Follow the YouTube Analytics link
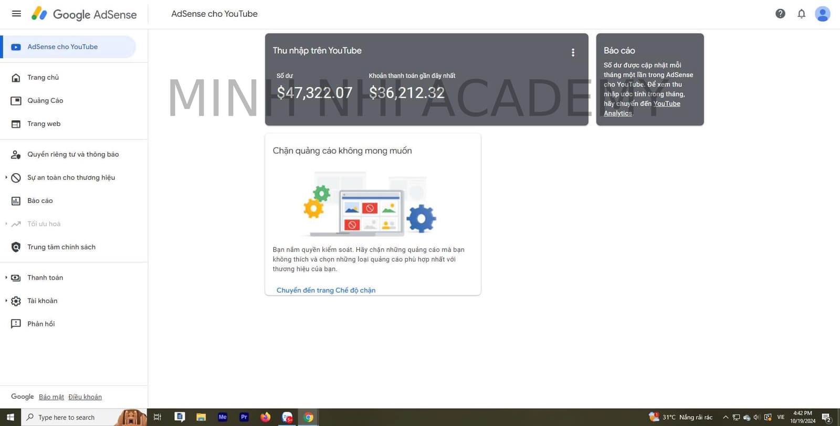The image size is (840, 426). point(642,108)
